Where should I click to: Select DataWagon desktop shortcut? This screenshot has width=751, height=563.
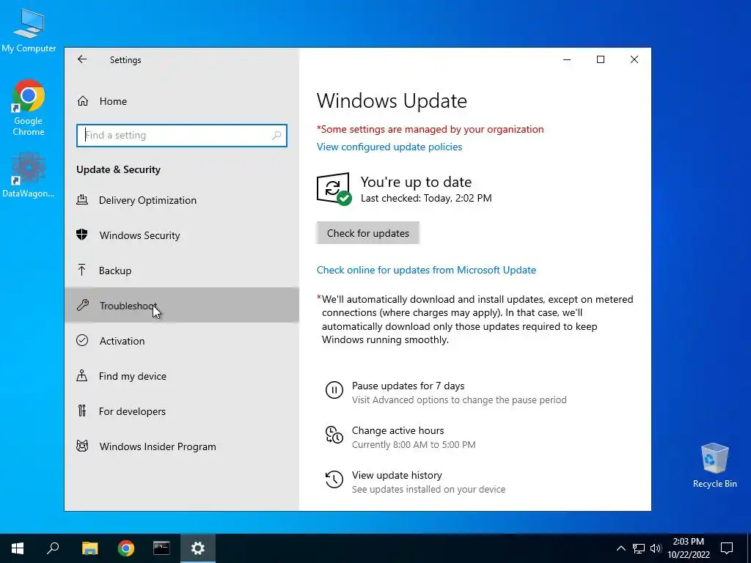[x=29, y=174]
